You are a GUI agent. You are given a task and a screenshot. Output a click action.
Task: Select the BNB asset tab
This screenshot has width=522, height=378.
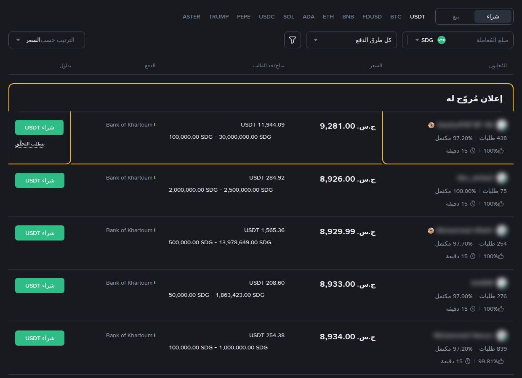pyautogui.click(x=348, y=17)
